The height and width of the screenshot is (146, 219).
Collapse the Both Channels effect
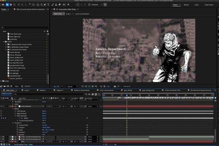pyautogui.click(x=15, y=116)
